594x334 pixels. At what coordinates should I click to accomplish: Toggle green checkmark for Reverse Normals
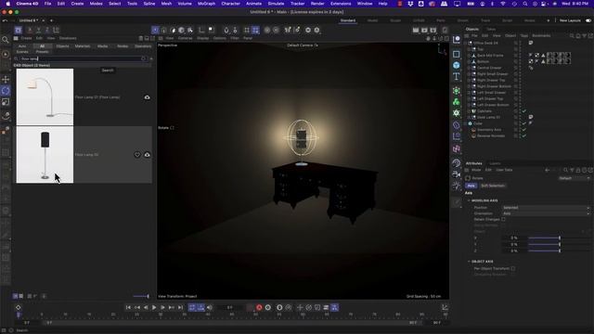[x=524, y=135]
